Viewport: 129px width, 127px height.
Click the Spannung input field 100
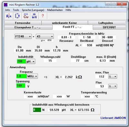[x=21, y=86]
